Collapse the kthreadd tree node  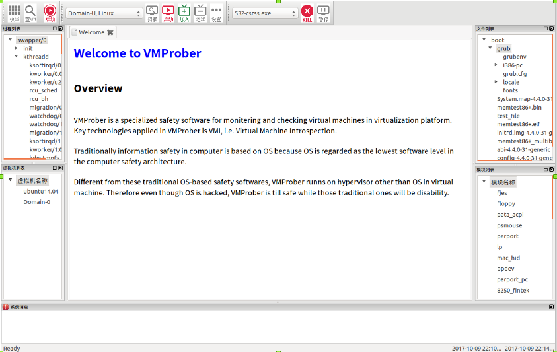pyautogui.click(x=17, y=57)
